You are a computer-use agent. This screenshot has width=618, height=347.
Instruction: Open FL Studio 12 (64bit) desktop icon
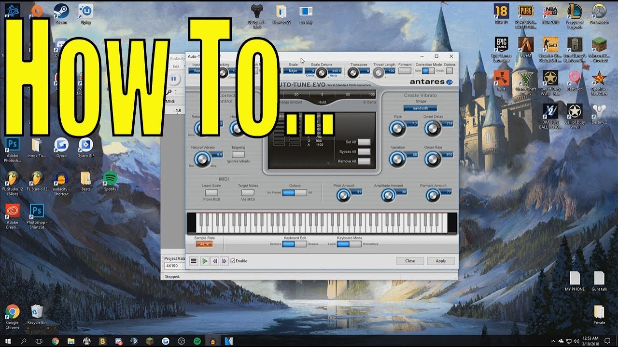[x=13, y=184]
